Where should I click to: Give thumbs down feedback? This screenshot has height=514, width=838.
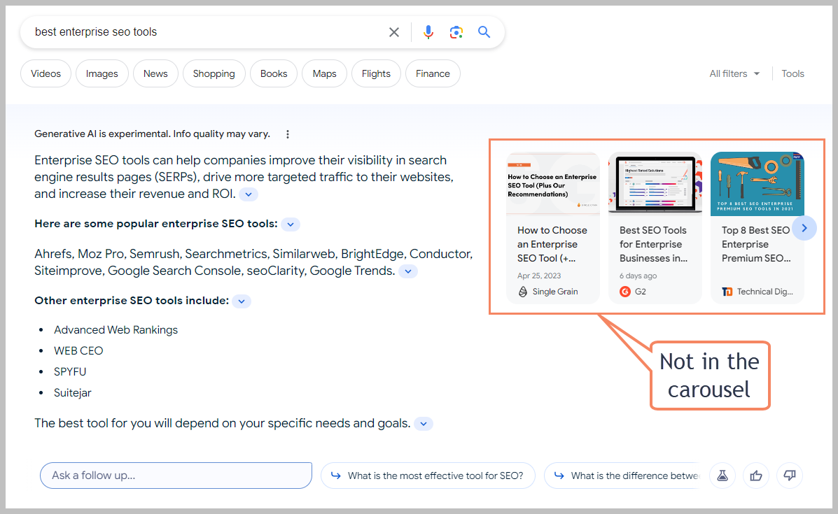790,476
